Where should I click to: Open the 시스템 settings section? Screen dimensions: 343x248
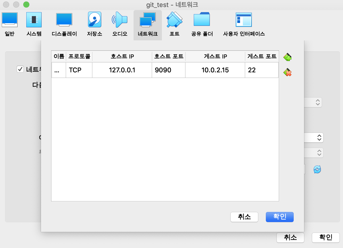point(34,25)
